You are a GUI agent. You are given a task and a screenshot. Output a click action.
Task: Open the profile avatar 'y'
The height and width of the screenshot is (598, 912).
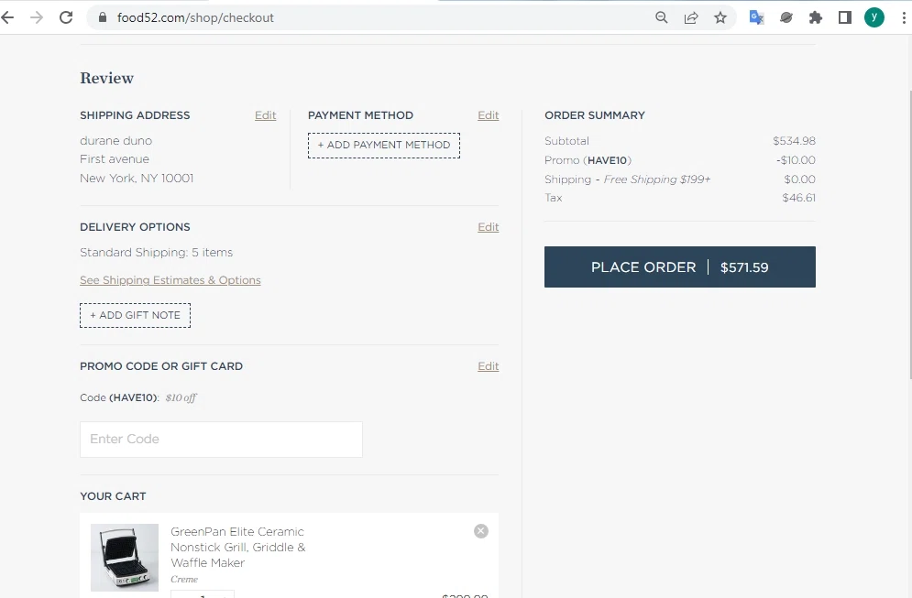pos(874,17)
